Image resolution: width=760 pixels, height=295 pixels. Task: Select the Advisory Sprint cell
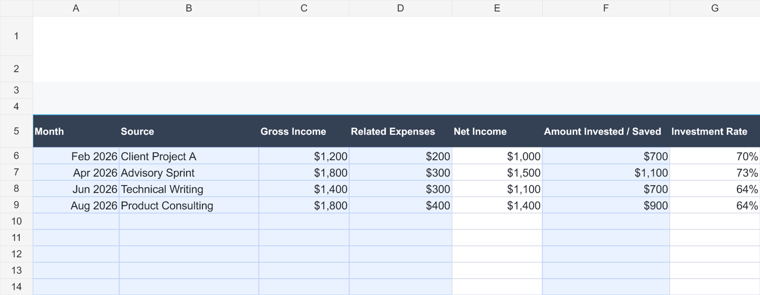(x=189, y=173)
